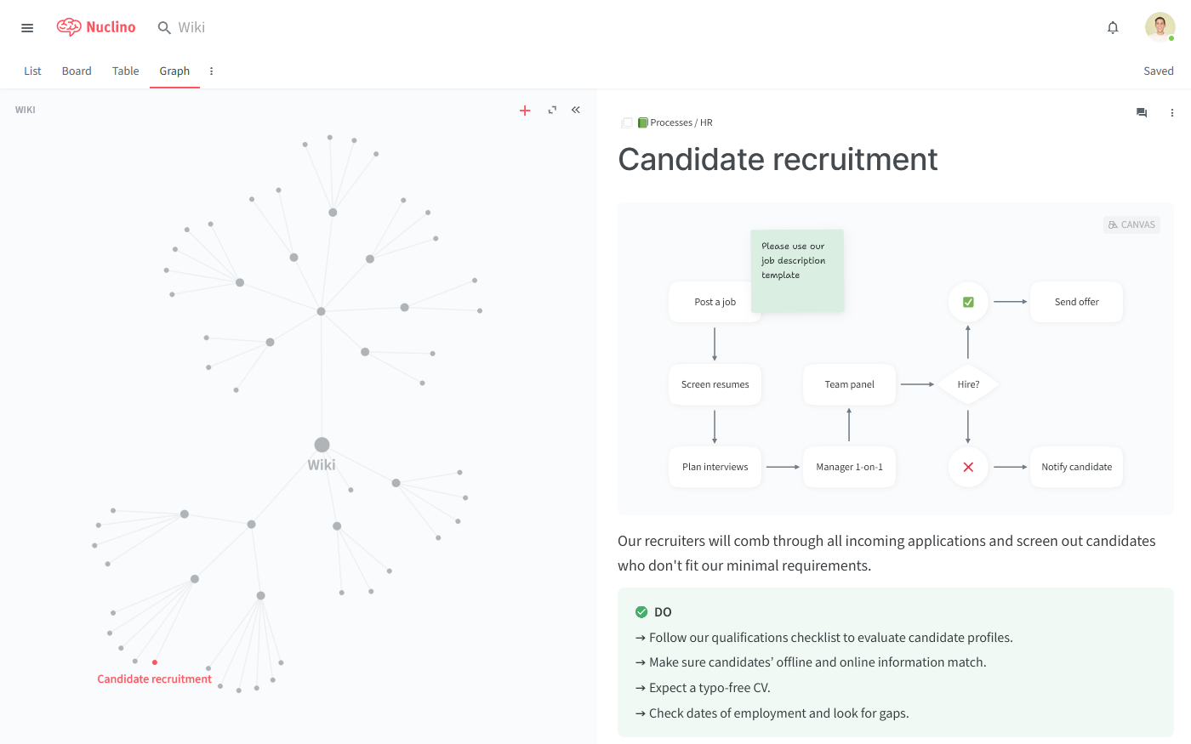Screen dimensions: 1191x744
Task: Click the search magnifier icon
Action: (164, 28)
